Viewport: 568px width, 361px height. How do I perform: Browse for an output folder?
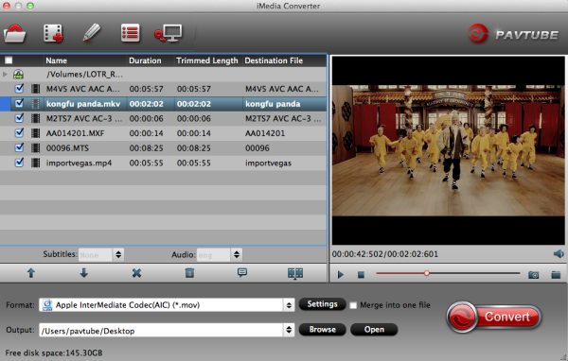pos(322,330)
